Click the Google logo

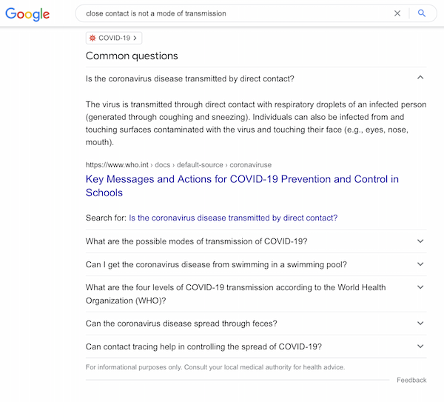click(28, 14)
